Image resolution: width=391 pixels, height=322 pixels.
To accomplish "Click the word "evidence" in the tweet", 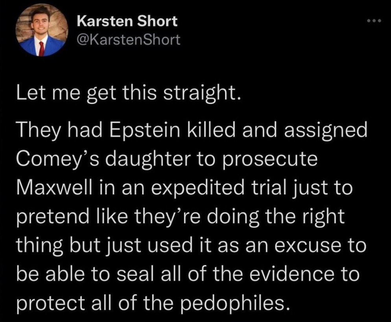I will click(292, 274).
